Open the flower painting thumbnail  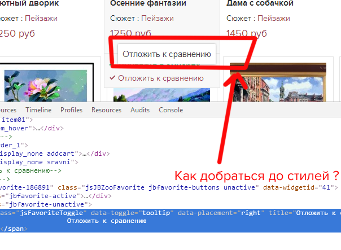tap(46, 85)
